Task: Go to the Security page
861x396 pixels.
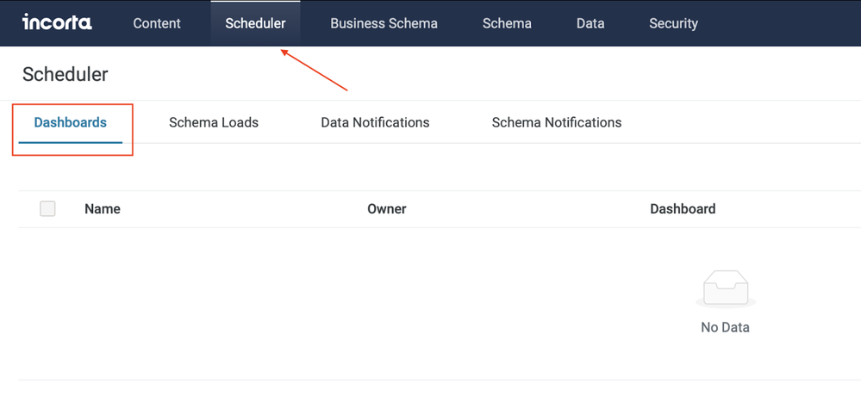Action: pos(673,23)
